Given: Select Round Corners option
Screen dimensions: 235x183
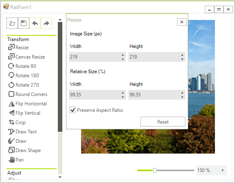Looking at the screenshot, I should (28, 94).
